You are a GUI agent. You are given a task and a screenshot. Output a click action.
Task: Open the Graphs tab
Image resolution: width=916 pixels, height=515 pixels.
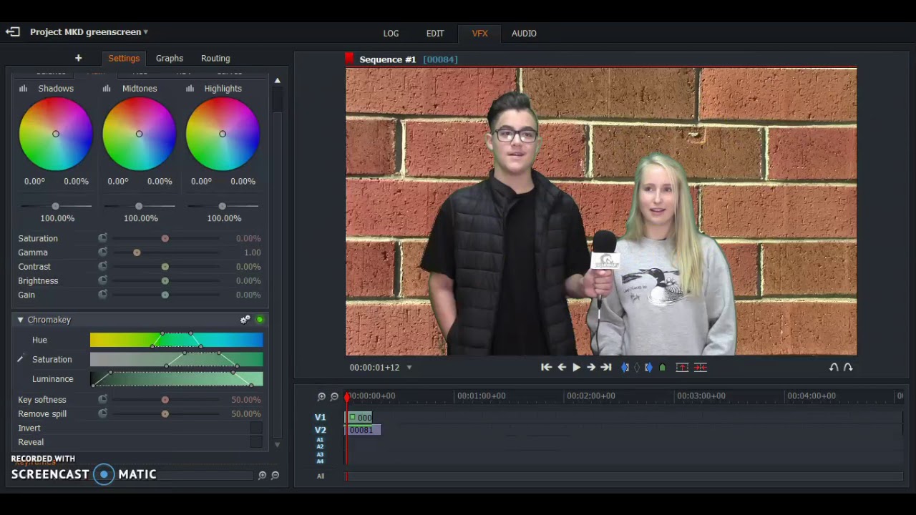170,58
